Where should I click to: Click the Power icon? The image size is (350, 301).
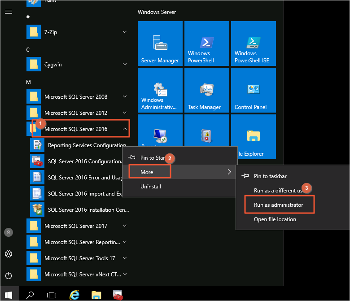click(9, 275)
